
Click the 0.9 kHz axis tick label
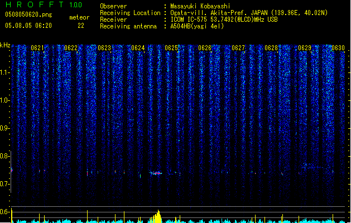(4, 128)
